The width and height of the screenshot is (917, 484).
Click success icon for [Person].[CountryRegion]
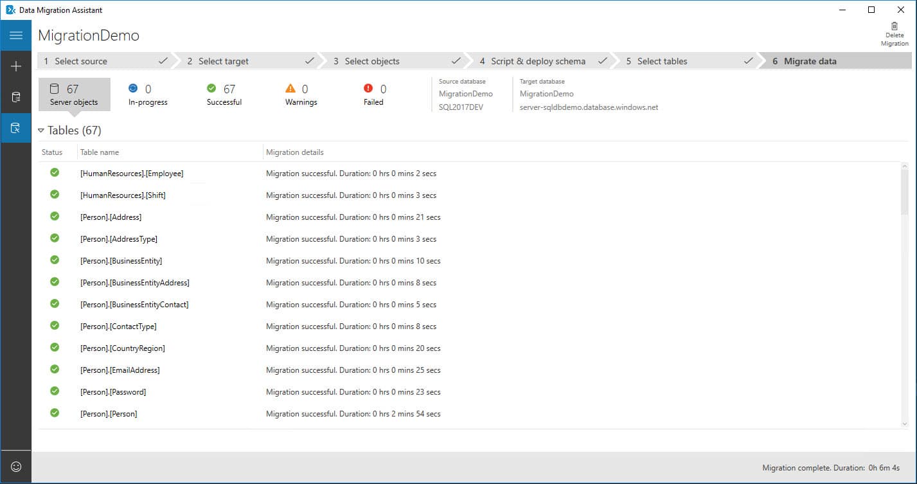pyautogui.click(x=55, y=347)
